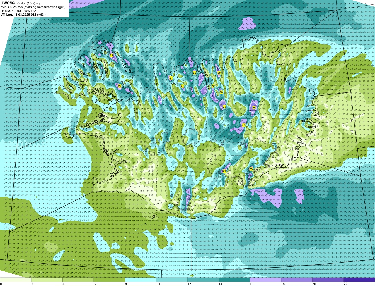Click the yellow gust marker labeled 30
This screenshot has width=375, height=286.
point(219,73)
